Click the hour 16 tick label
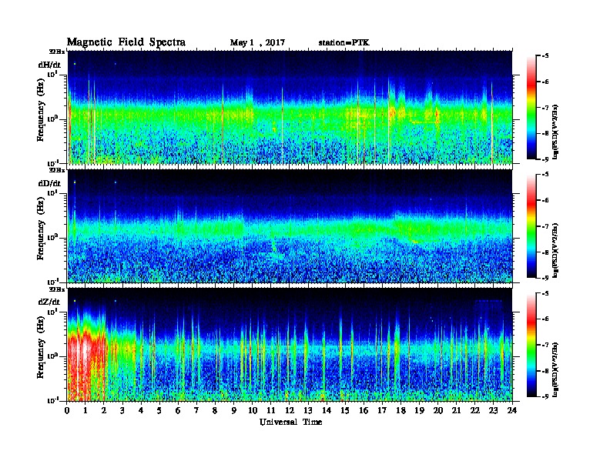Image resolution: width=610 pixels, height=471 pixels. (364, 410)
